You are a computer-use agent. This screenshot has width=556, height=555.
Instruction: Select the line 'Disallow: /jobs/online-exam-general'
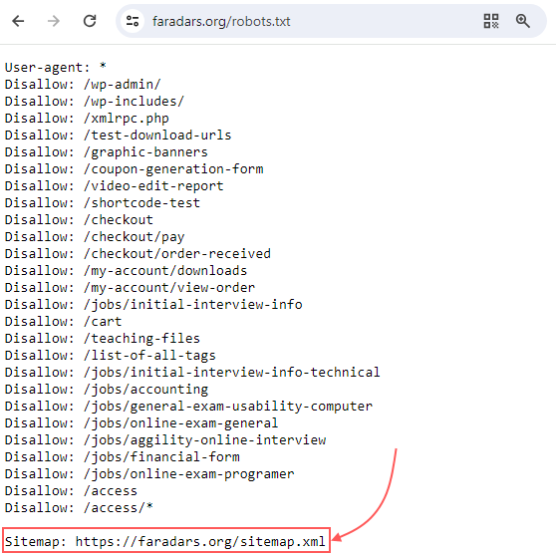141,423
